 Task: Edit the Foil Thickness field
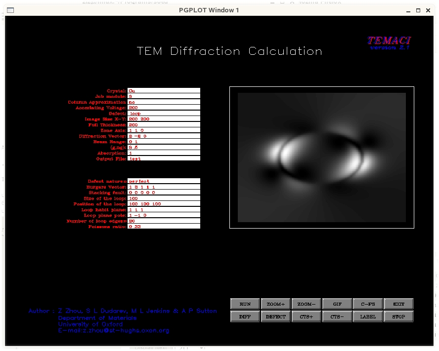tap(164, 125)
